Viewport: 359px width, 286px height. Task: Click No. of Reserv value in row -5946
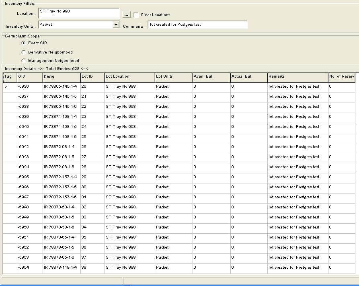pyautogui.click(x=342, y=188)
